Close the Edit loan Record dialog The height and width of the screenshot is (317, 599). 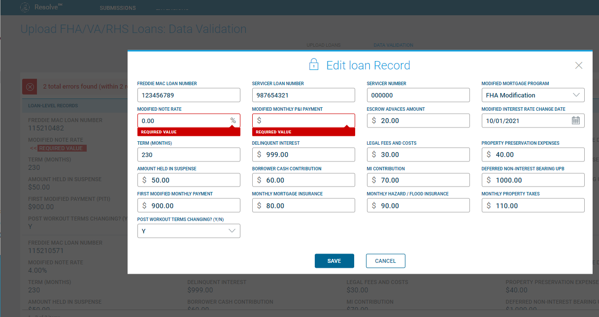click(579, 65)
